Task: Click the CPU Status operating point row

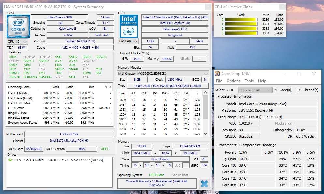Action: (60, 108)
